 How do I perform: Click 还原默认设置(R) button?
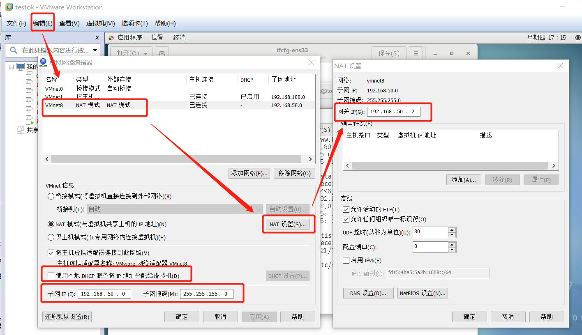click(67, 317)
